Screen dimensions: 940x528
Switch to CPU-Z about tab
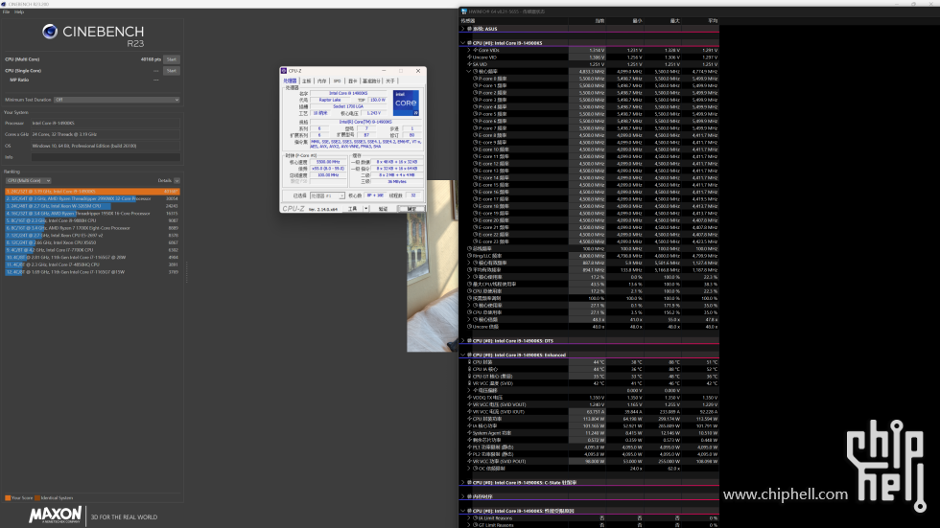click(390, 80)
